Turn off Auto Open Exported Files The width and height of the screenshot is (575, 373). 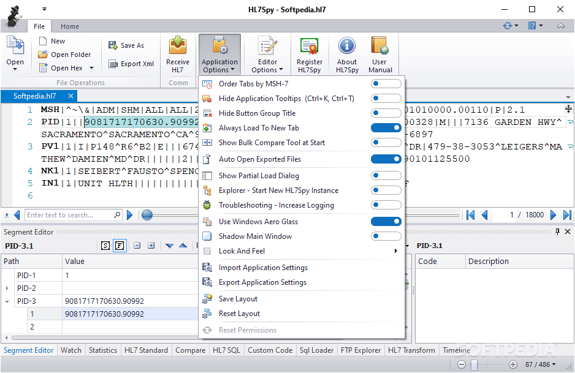pos(386,159)
